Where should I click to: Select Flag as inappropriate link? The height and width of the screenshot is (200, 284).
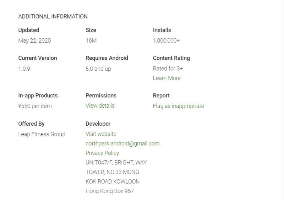178,106
